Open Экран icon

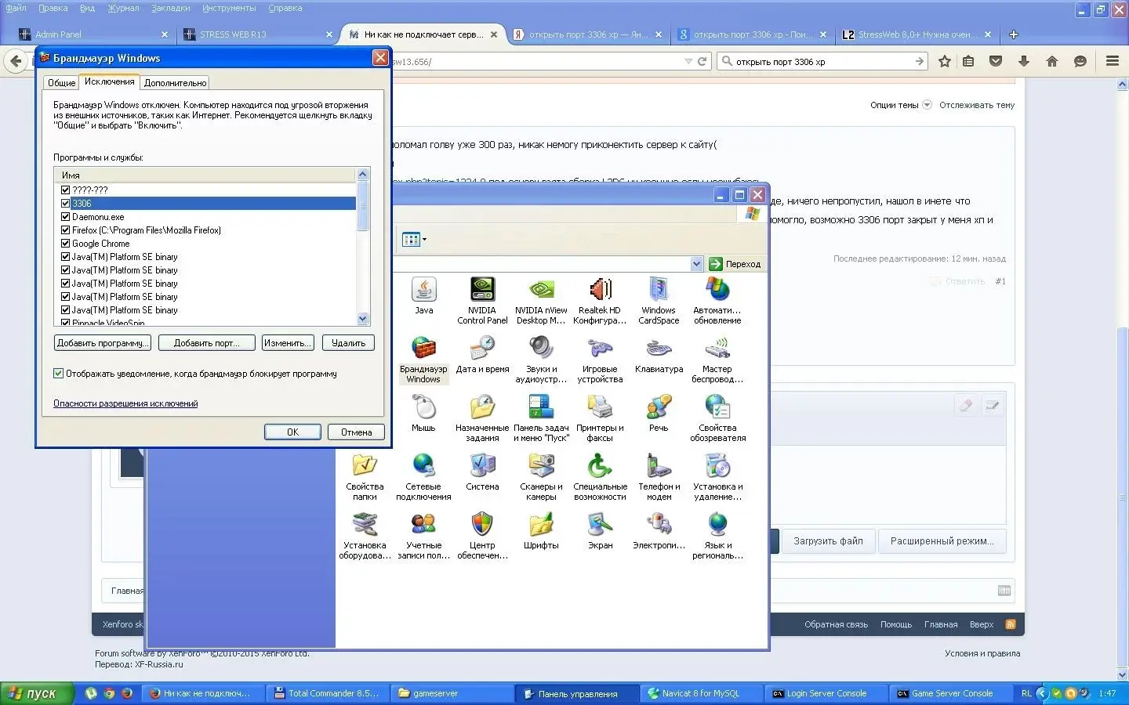pos(600,531)
